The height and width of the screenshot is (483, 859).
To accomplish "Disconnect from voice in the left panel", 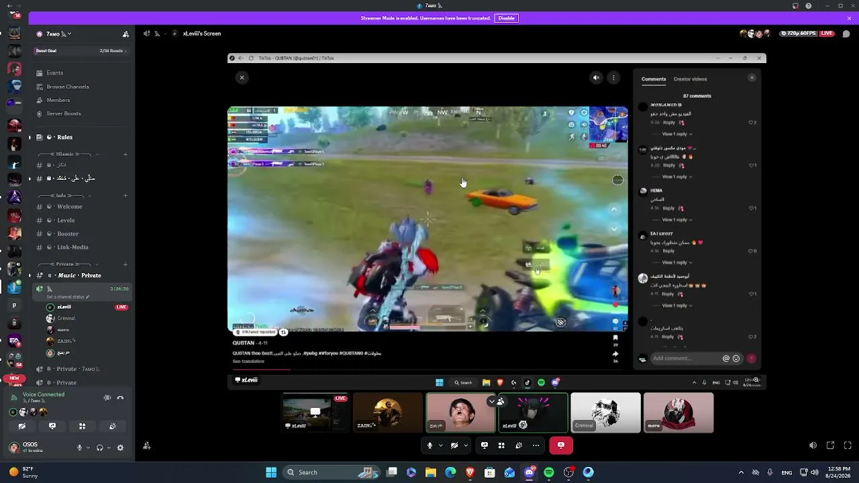I will (x=121, y=398).
